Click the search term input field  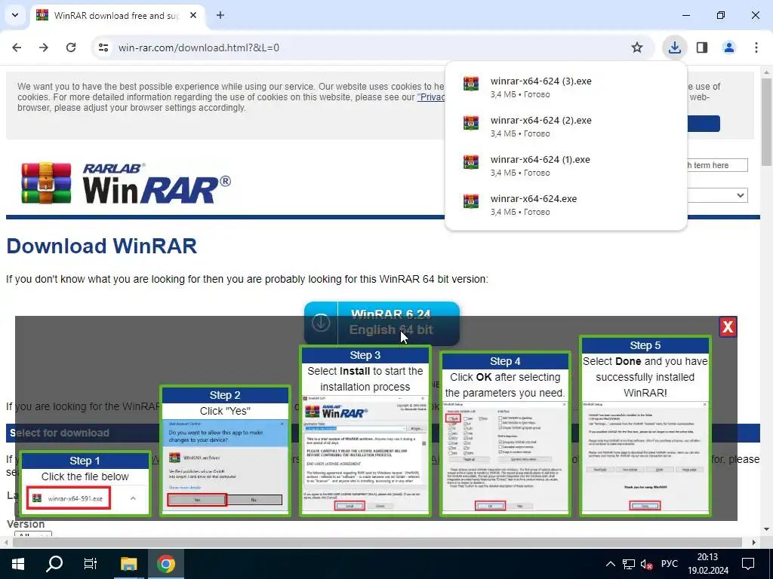point(717,165)
